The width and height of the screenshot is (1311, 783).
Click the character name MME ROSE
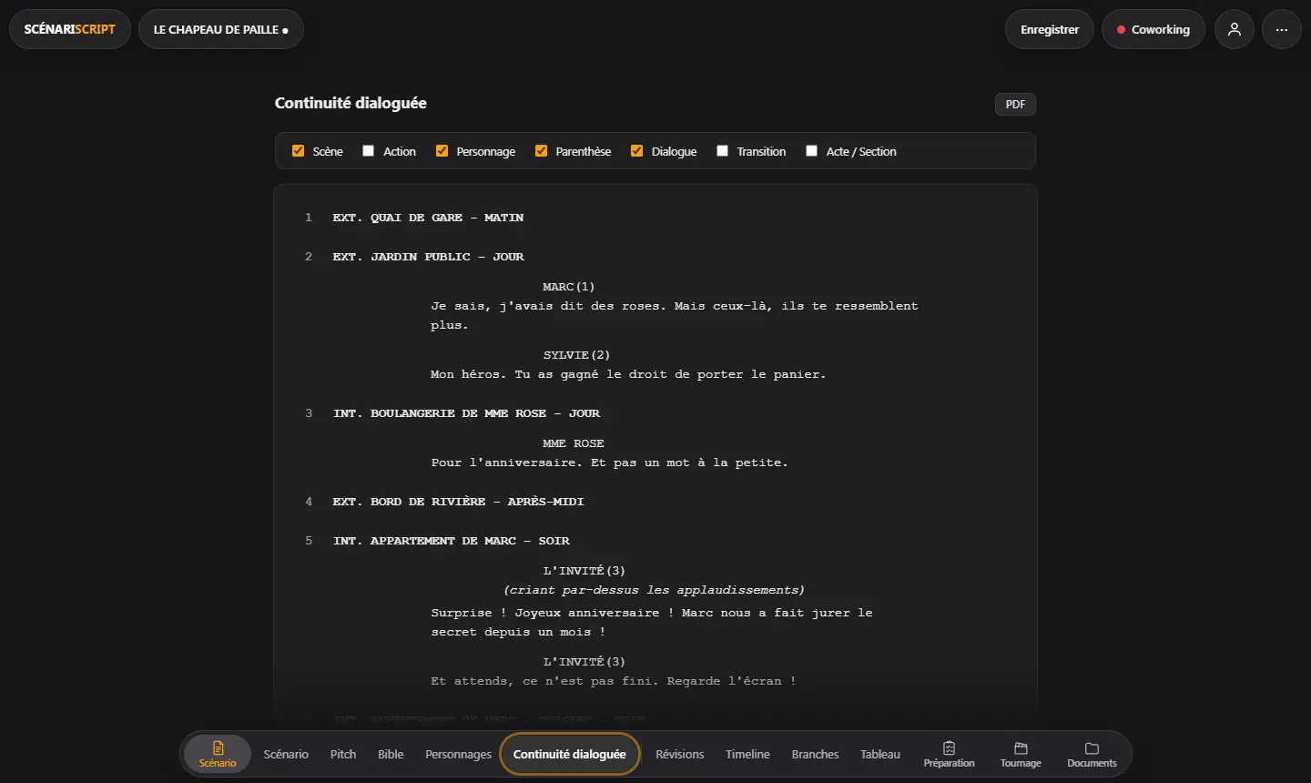tap(574, 443)
